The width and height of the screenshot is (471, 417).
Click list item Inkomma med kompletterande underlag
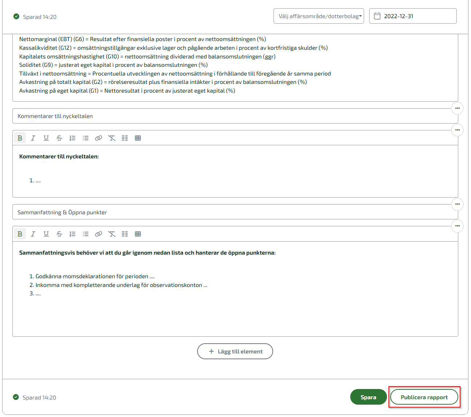(121, 285)
